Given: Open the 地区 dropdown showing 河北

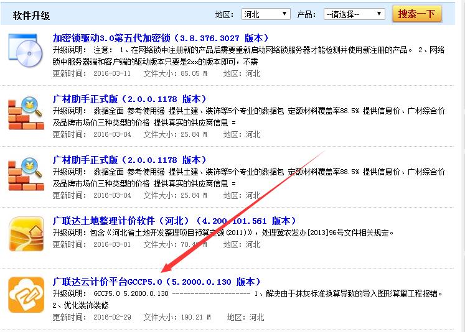Looking at the screenshot, I should 266,14.
